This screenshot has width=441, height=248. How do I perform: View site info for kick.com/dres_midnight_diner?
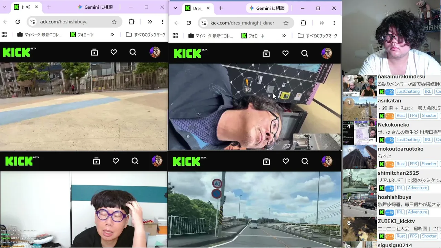pos(204,23)
